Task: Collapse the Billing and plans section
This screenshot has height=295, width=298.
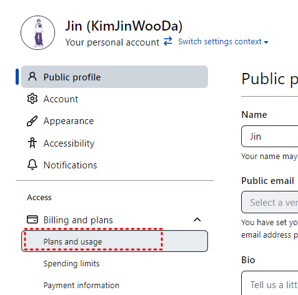Action: click(197, 220)
